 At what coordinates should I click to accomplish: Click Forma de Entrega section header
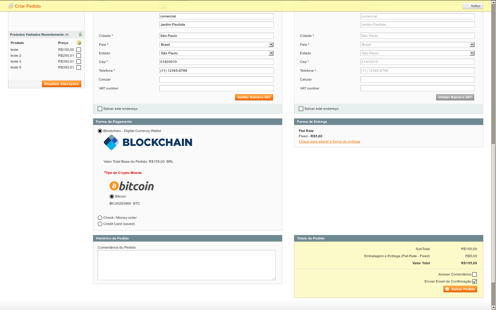click(389, 122)
